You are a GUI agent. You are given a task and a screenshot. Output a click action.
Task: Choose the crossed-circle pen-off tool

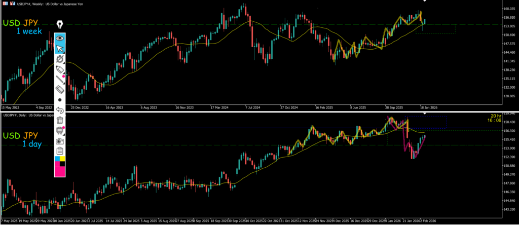[x=60, y=59]
